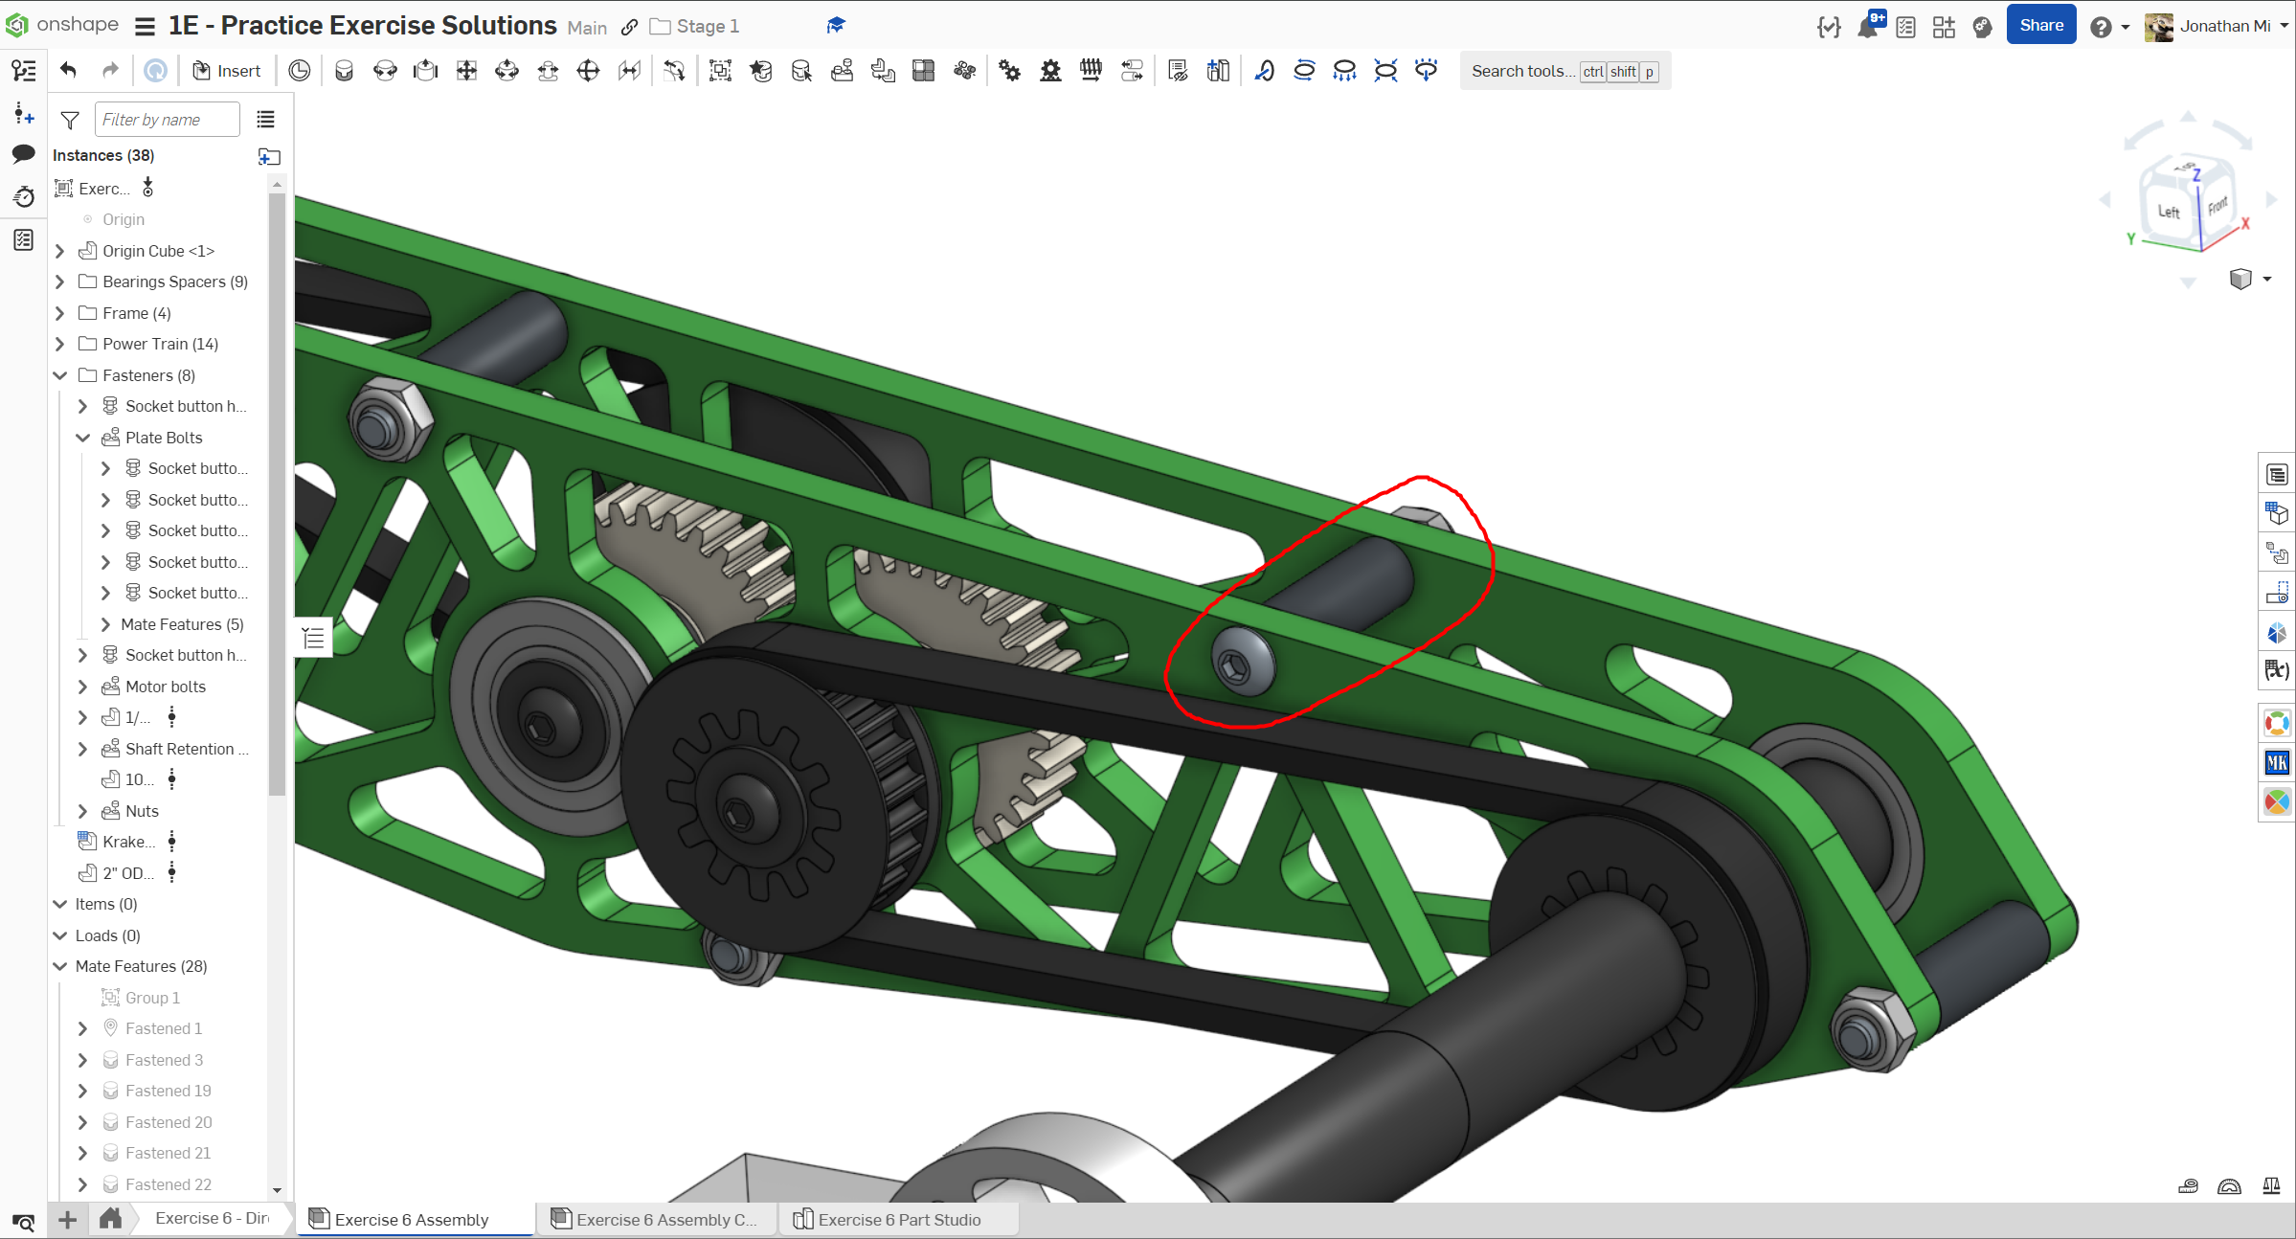Click the filter funnel icon
This screenshot has height=1239, width=2296.
pyautogui.click(x=70, y=120)
